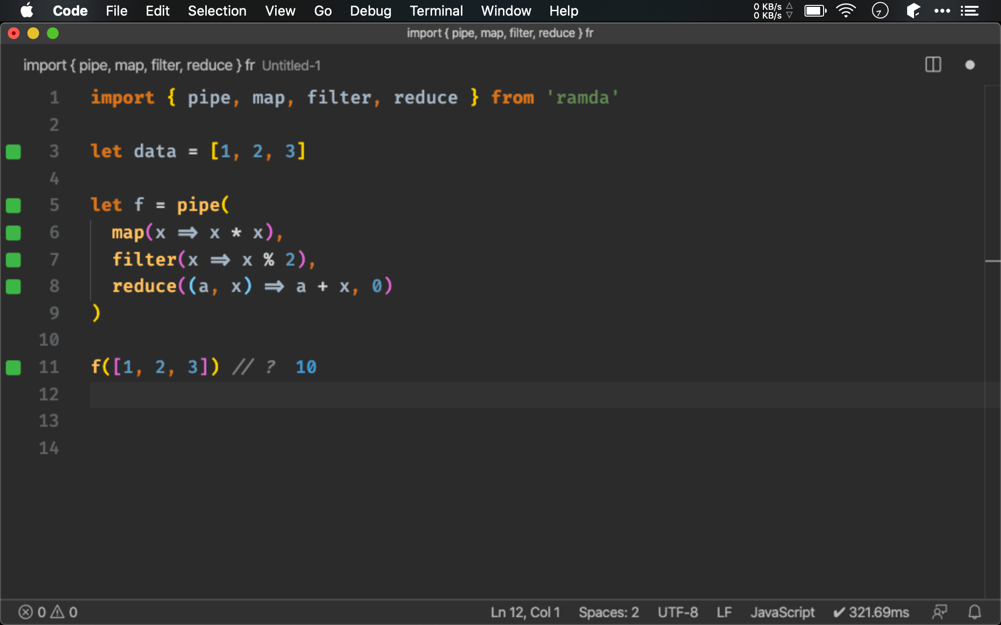Open the Apple menu
The width and height of the screenshot is (1001, 625).
tap(27, 11)
